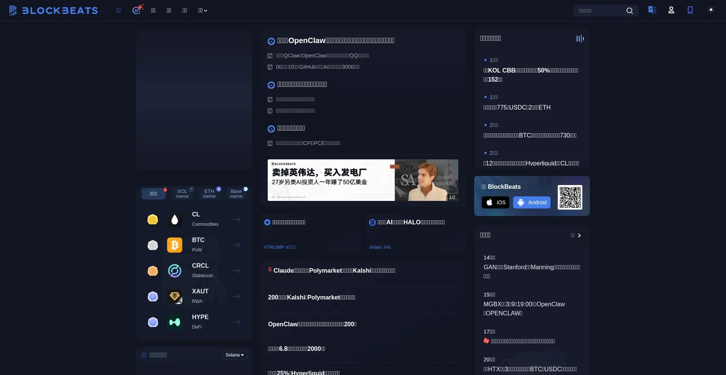
Task: Click the arrow on the XAUT row
Action: tap(236, 296)
